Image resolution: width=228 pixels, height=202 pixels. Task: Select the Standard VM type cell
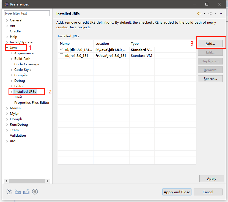pyautogui.click(x=141, y=56)
